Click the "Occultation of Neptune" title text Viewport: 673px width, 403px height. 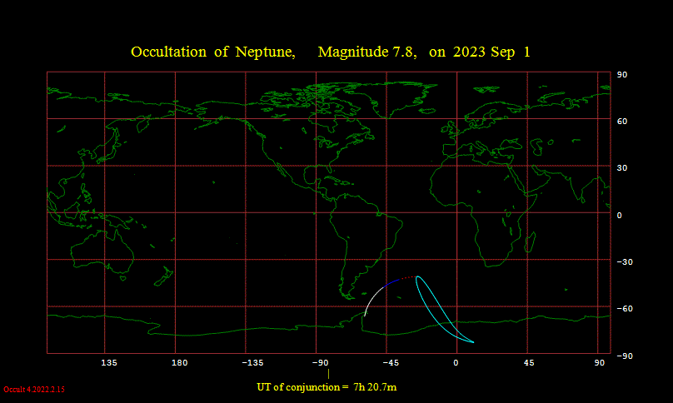click(212, 52)
